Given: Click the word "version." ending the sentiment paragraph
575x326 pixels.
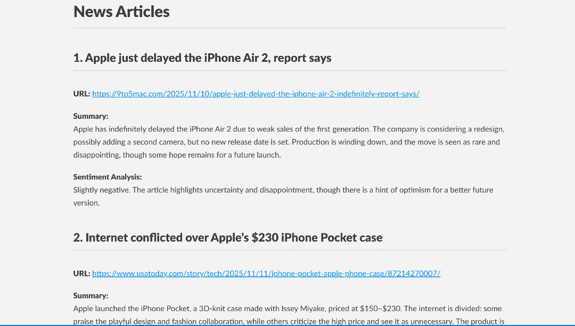Looking at the screenshot, I should pos(86,202).
